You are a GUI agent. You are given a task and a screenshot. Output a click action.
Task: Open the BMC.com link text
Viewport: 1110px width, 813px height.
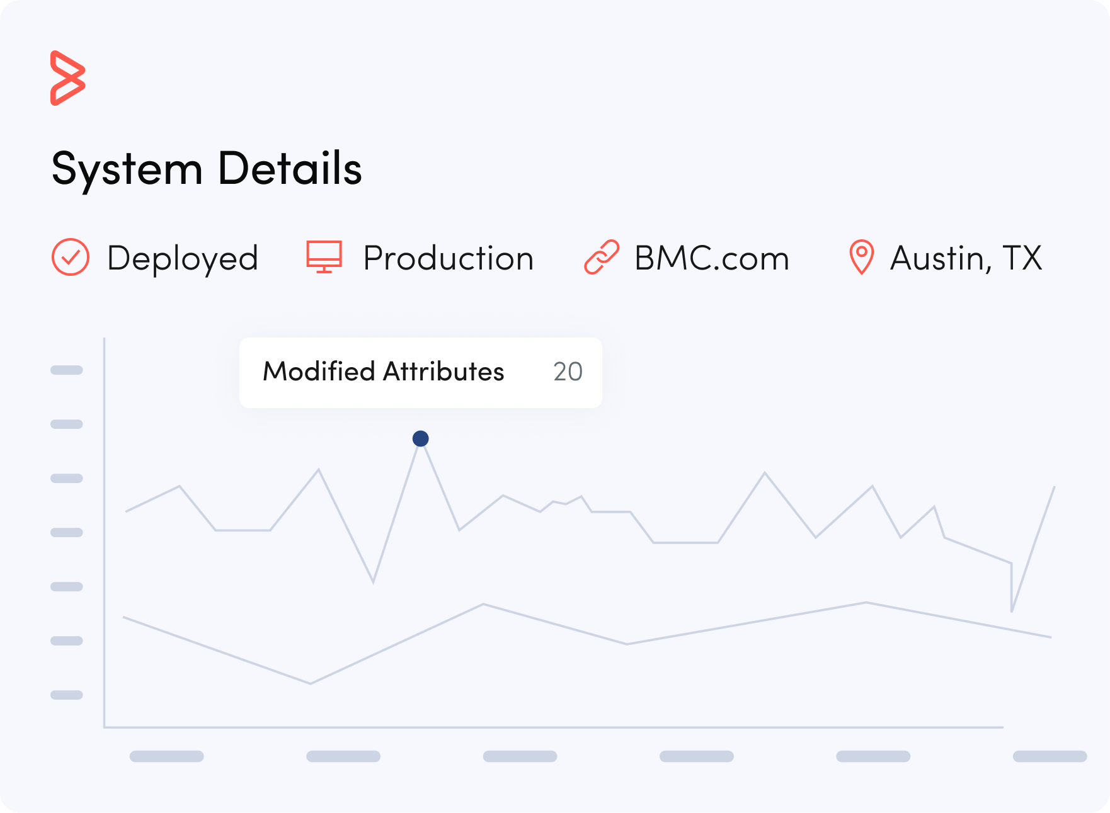click(x=712, y=258)
